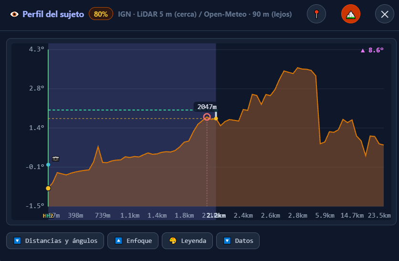Click the 23.5km distance label
The height and width of the screenshot is (261, 399).
379,216
